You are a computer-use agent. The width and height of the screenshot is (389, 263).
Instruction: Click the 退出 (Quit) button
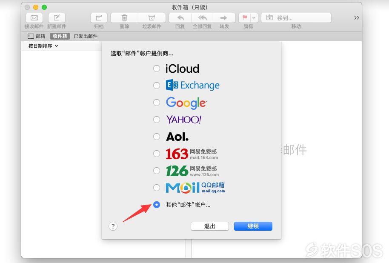[210, 226]
